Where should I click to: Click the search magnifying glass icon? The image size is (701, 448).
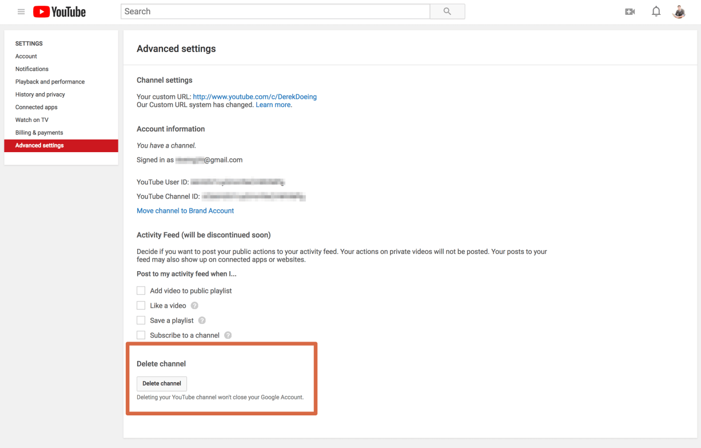[x=447, y=11]
